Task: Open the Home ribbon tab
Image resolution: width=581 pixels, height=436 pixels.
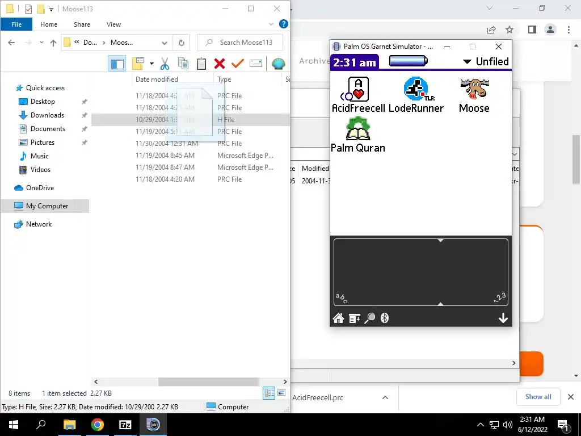Action: point(49,24)
